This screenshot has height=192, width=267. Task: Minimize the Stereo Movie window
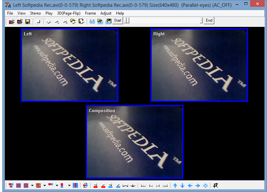[x=237, y=4]
